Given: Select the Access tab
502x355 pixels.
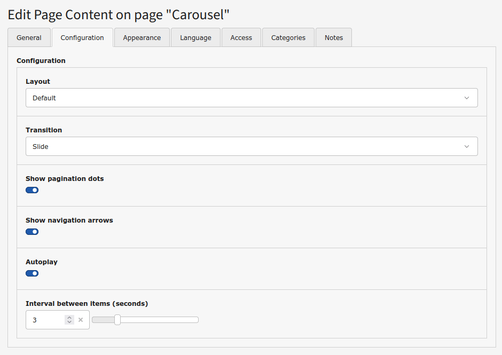Looking at the screenshot, I should coord(241,38).
